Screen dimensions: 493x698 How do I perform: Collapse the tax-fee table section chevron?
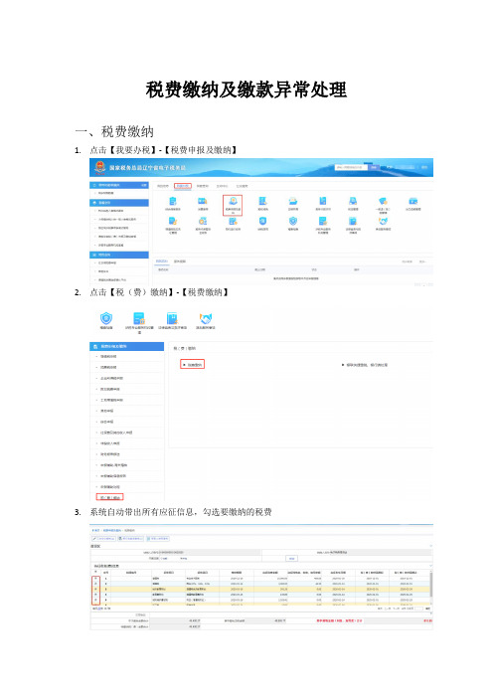coord(430,566)
